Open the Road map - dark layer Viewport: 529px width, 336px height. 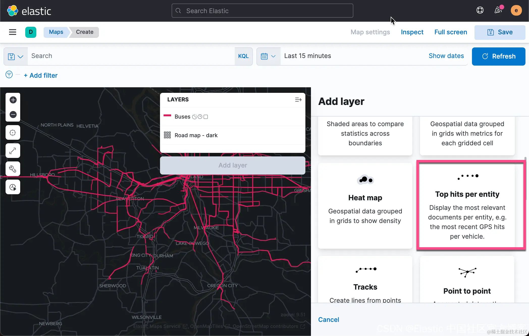pyautogui.click(x=196, y=135)
